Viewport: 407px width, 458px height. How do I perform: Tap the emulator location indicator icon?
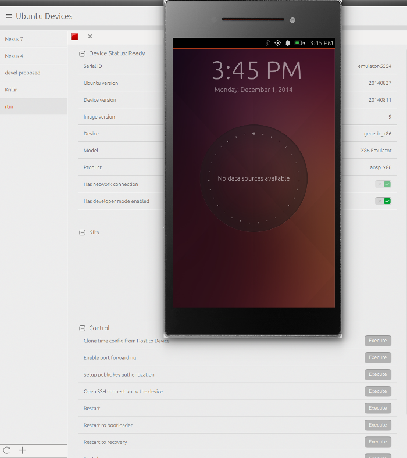[x=277, y=43]
